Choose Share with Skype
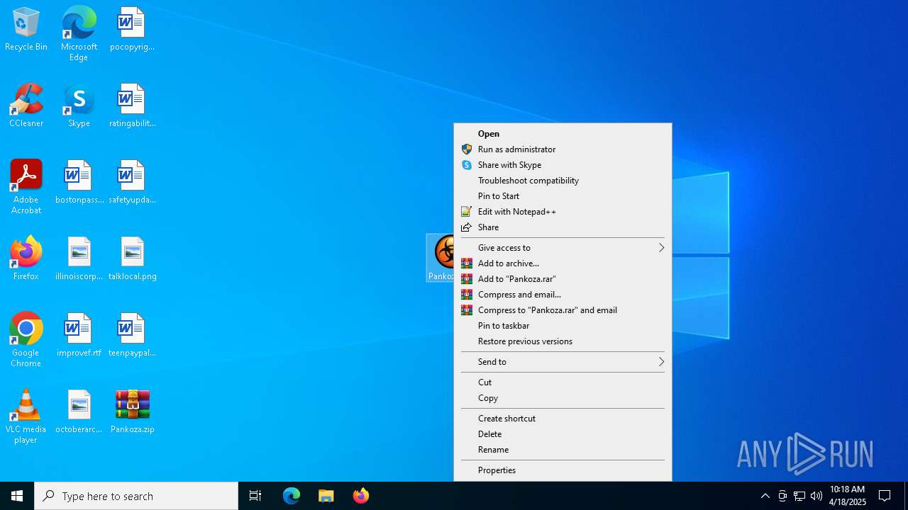The image size is (908, 510). coord(563,165)
